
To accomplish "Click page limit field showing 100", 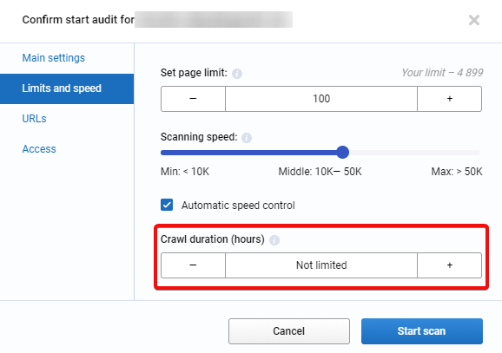I will click(321, 99).
